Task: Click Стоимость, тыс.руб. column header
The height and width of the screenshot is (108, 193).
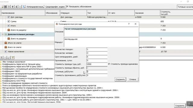Action: 176,13
